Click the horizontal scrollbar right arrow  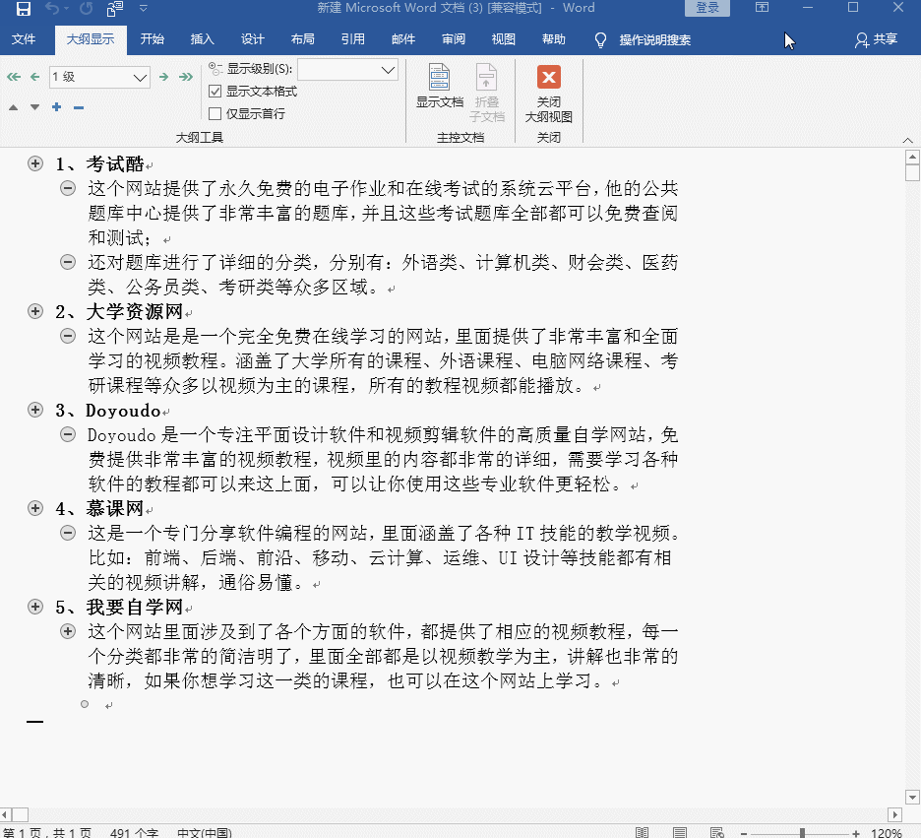point(894,814)
